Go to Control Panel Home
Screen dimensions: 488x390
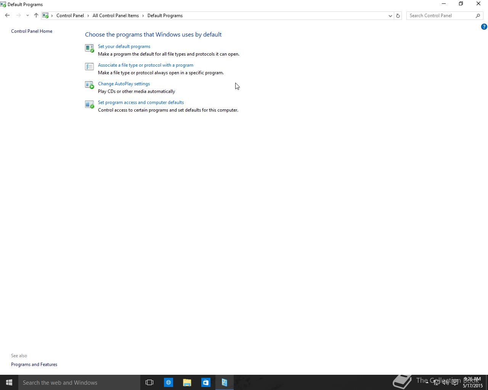click(32, 31)
